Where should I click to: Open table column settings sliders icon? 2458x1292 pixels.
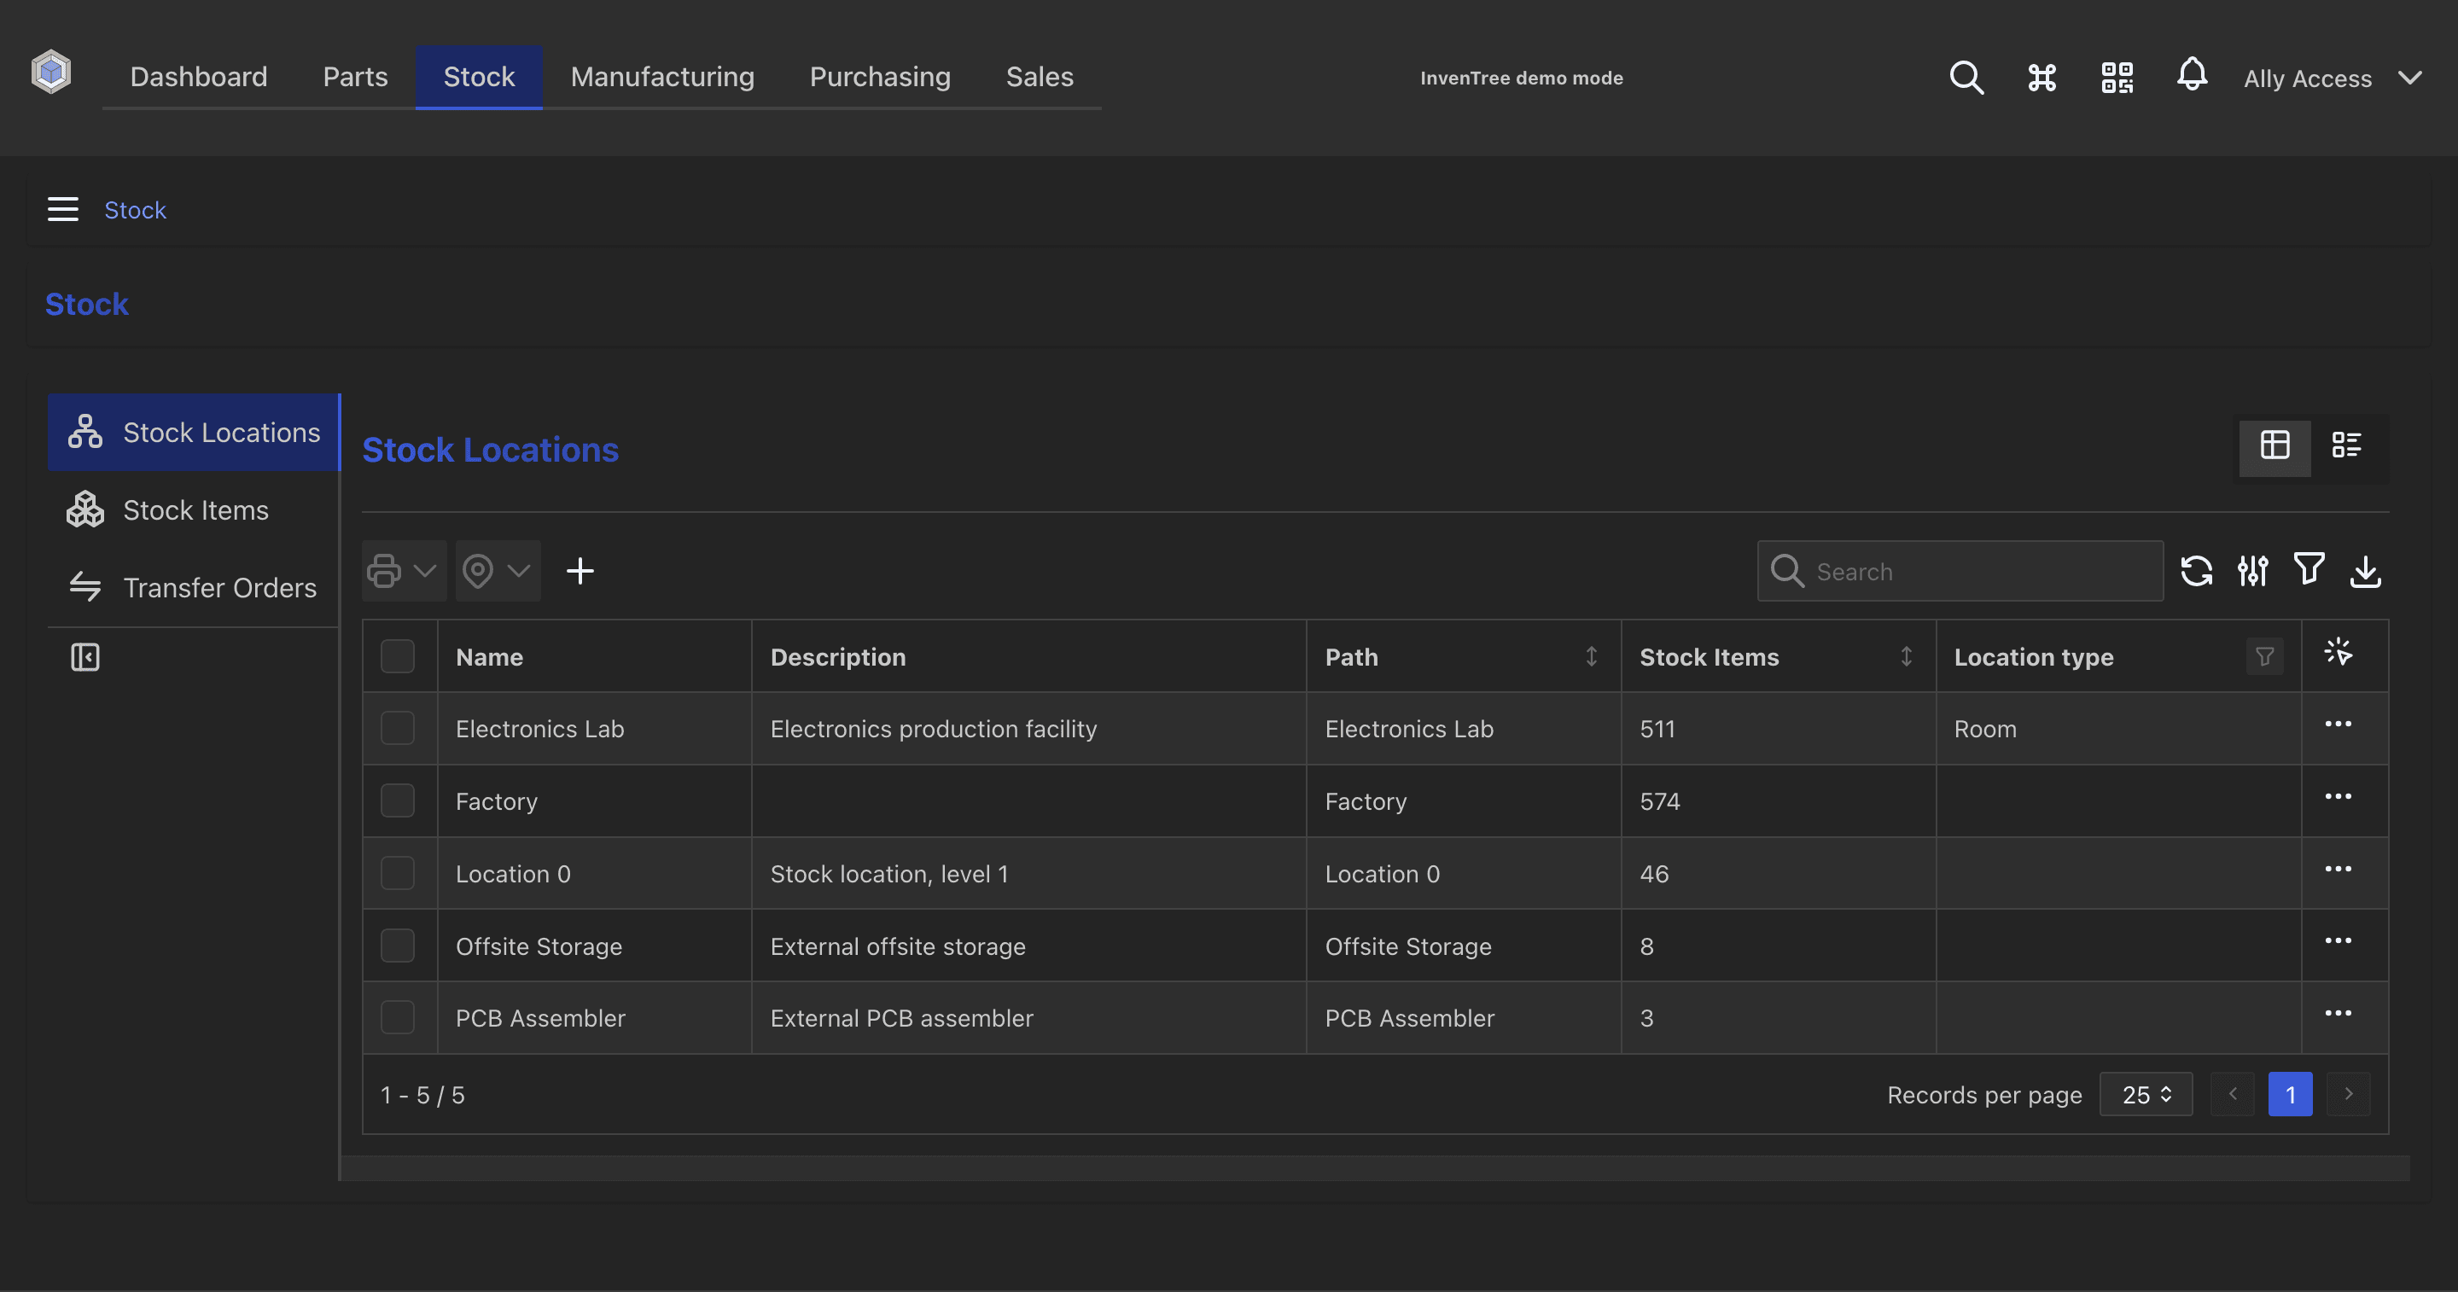point(2253,571)
